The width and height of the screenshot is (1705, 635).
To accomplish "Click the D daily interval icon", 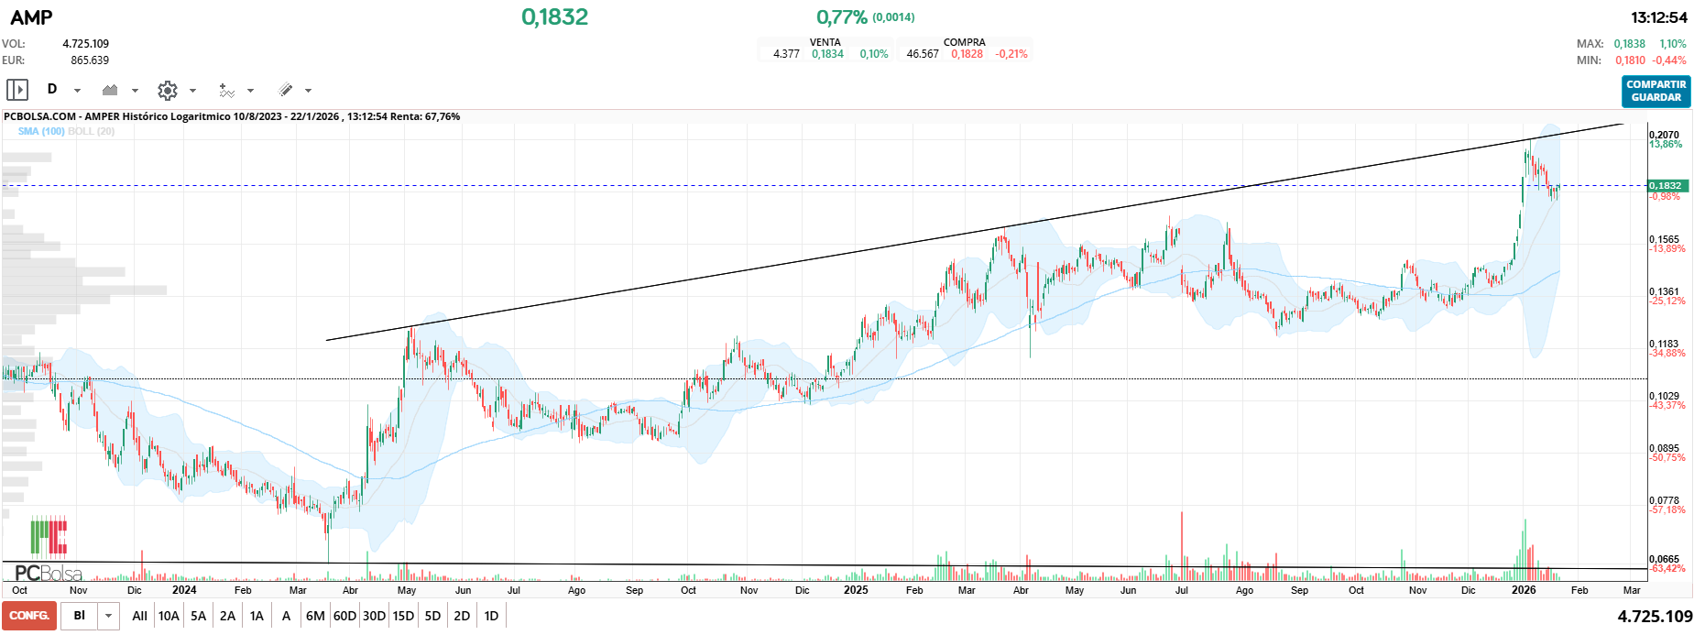I will click(x=52, y=89).
